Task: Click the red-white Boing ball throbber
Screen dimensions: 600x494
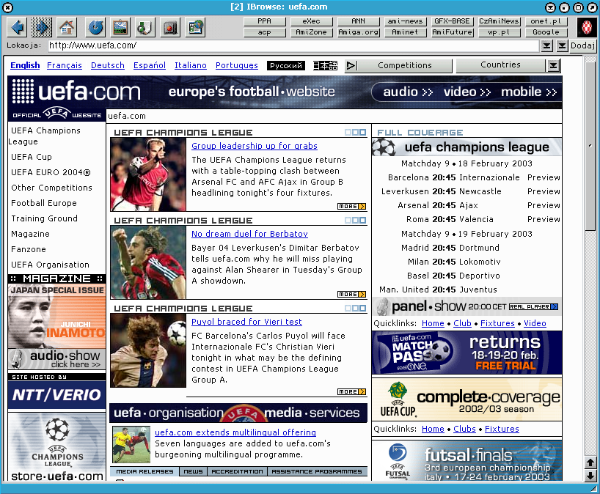Action: 587,27
